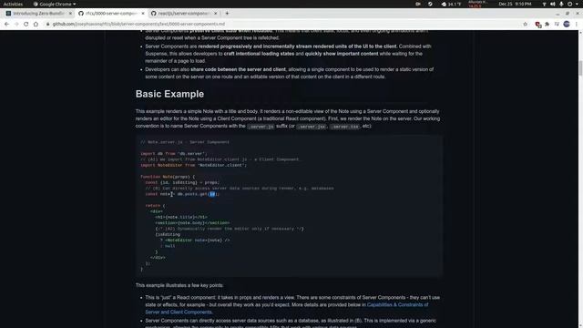Viewport: 583px width, 328px height.
Task: Open the Google Chrome app menu
Action: 55,4
